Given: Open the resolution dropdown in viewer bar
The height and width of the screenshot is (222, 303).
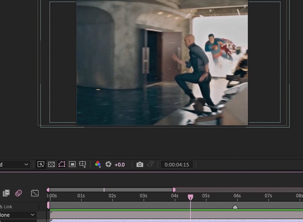Looking at the screenshot, I should coord(15,165).
